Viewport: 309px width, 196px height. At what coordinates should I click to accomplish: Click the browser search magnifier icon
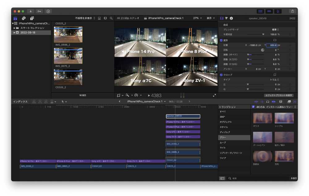pyautogui.click(x=111, y=18)
